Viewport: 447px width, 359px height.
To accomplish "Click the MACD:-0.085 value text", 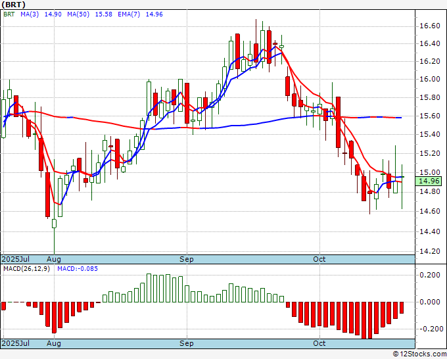I will (x=78, y=269).
